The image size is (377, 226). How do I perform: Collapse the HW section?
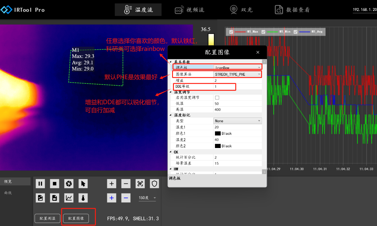click(171, 169)
